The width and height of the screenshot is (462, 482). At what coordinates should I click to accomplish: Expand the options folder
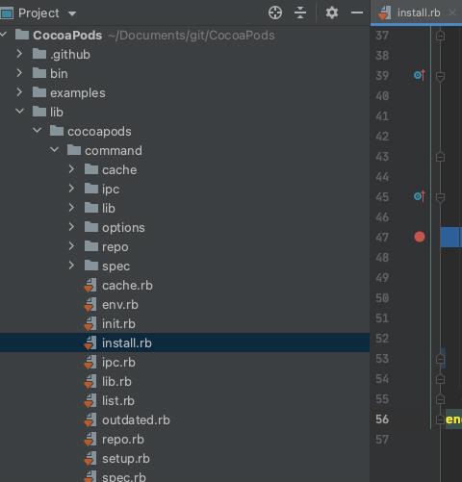[x=72, y=227]
